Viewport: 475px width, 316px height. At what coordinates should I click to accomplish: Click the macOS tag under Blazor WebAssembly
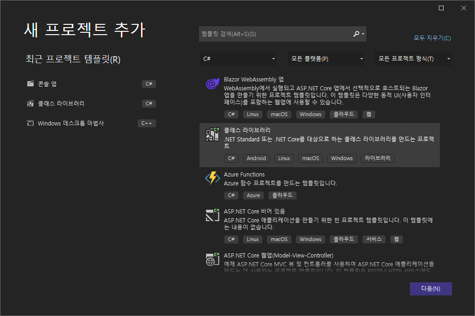click(279, 114)
